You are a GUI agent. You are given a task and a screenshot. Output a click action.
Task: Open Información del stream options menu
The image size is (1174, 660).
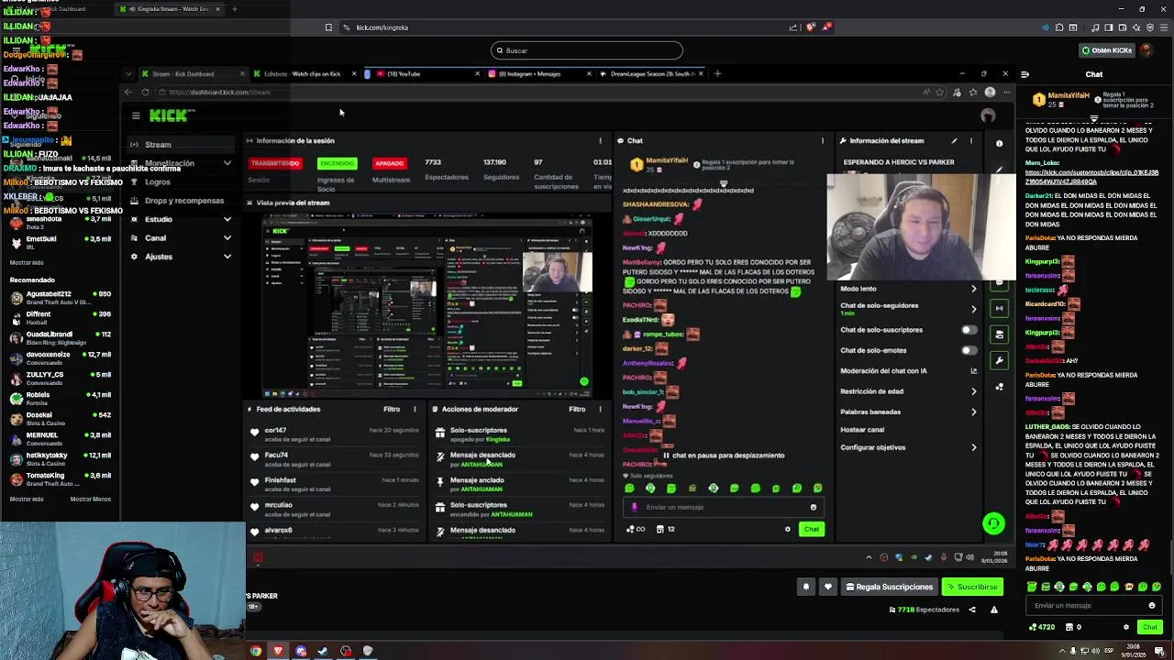coord(971,141)
